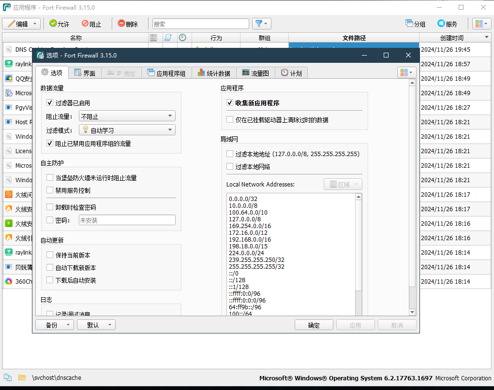Toggle 阻止已禁用应用程序组的流量 checkbox
494x390 pixels.
pyautogui.click(x=50, y=144)
